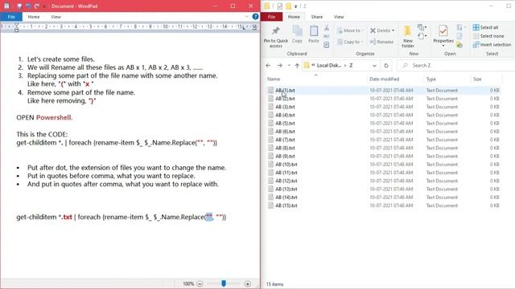This screenshot has width=515, height=289.
Task: Expand the collapsed WordPad ribbon chevron
Action: (x=247, y=16)
